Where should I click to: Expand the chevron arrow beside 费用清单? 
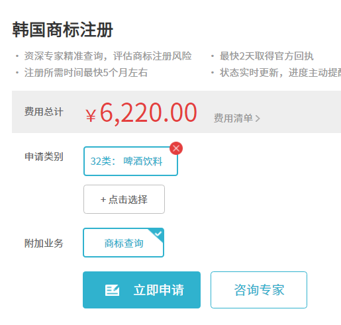[x=258, y=118]
